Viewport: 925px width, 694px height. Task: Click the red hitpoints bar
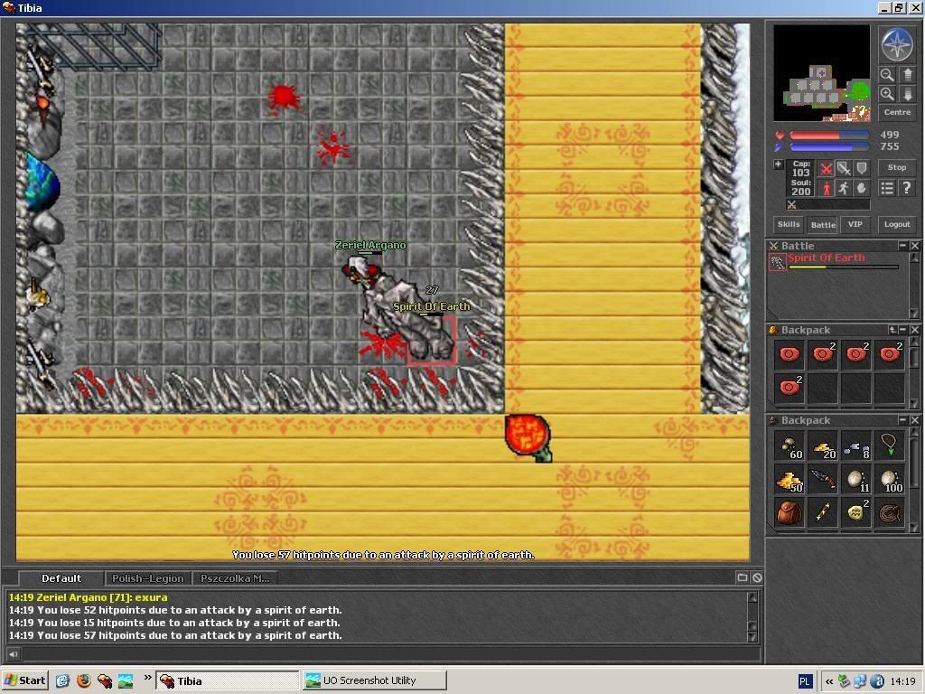point(829,136)
